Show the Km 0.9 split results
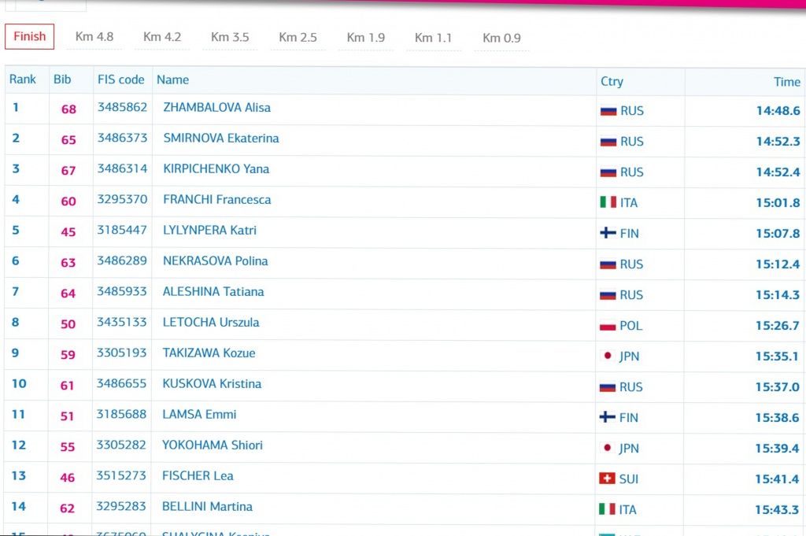 501,38
